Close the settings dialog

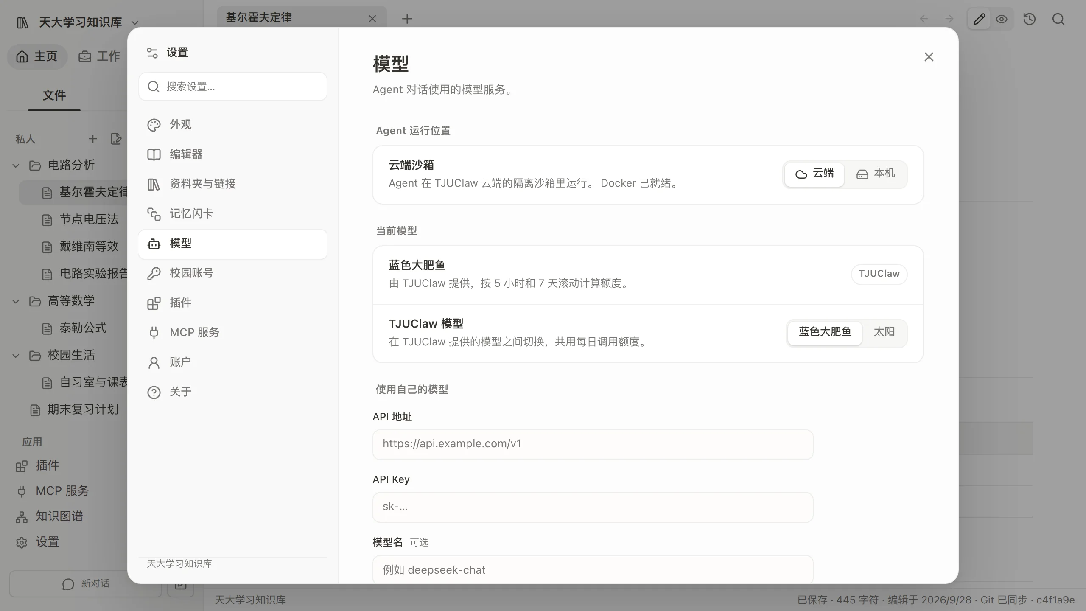[x=929, y=57]
